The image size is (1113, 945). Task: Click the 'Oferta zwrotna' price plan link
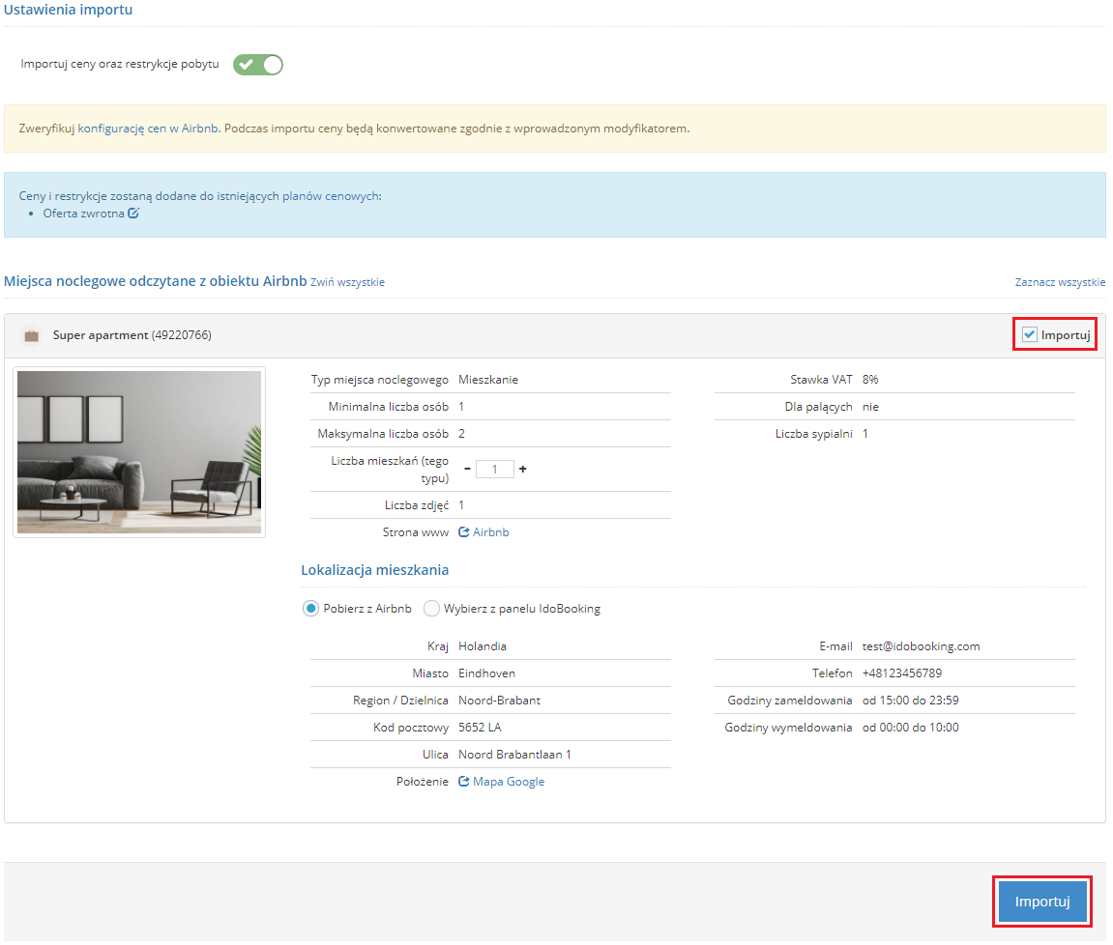pyautogui.click(x=83, y=214)
